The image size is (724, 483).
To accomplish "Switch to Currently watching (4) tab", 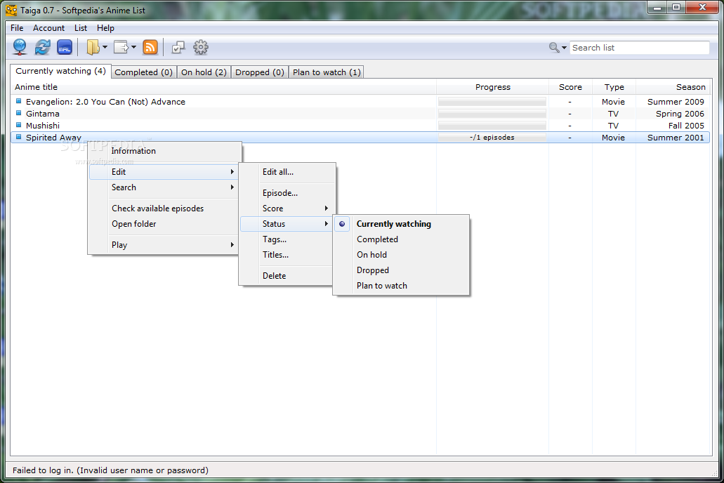I will tap(60, 71).
